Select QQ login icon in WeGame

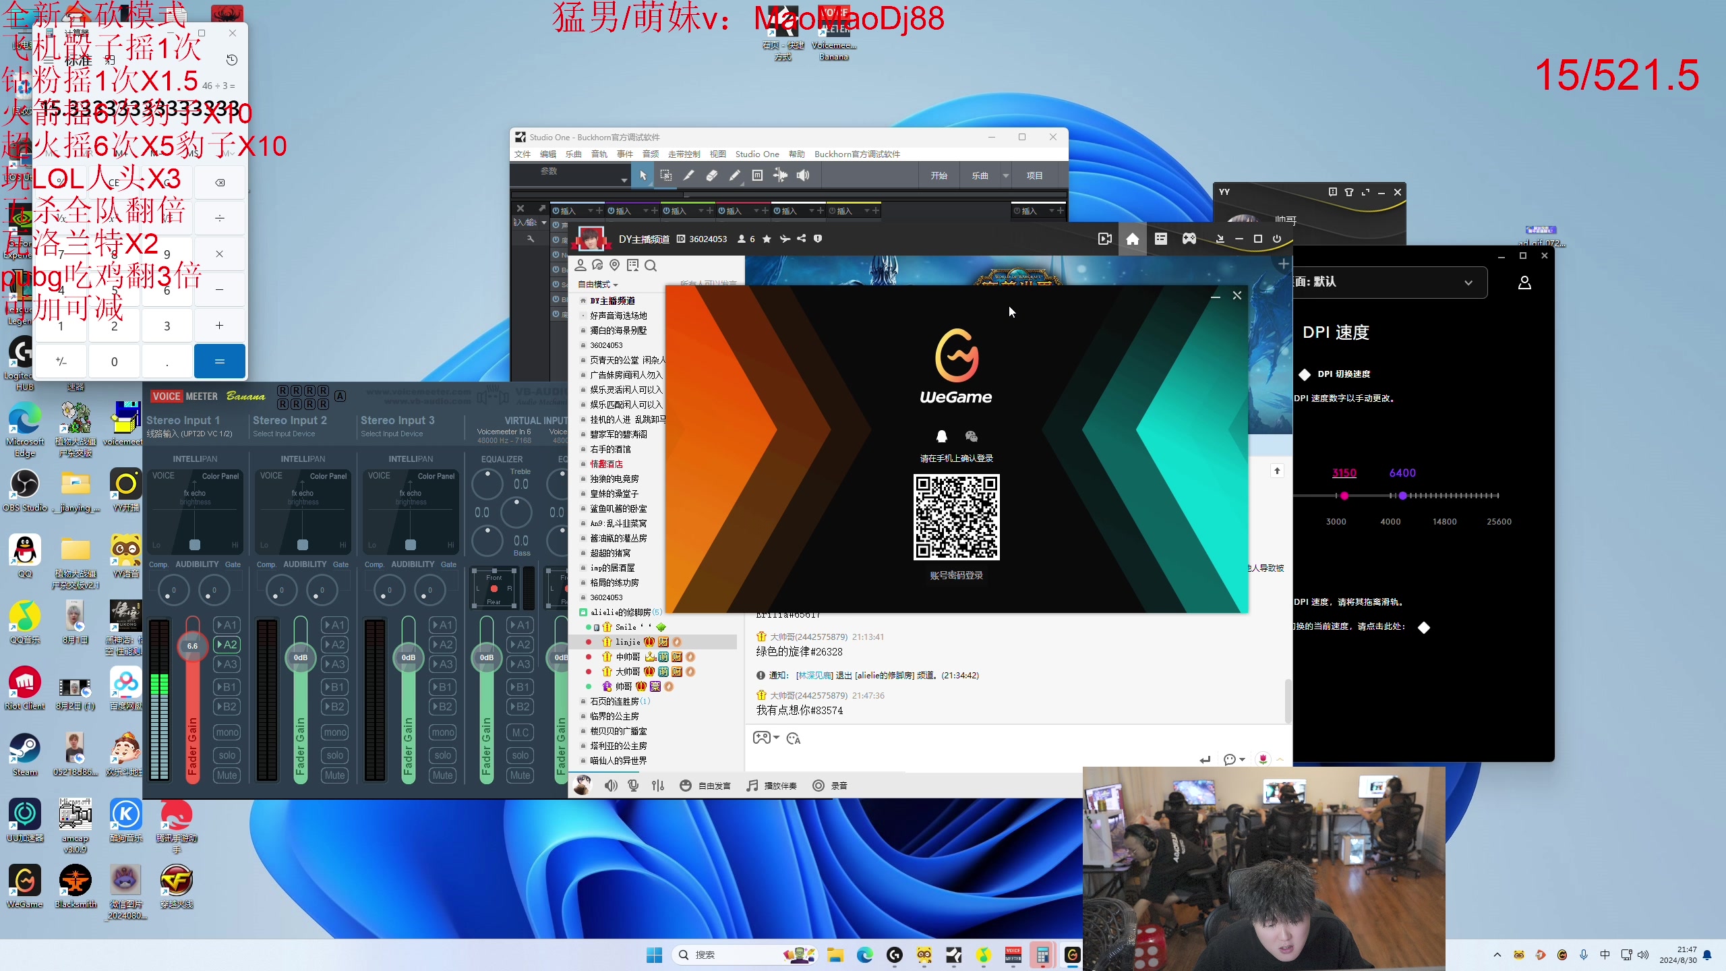point(942,436)
